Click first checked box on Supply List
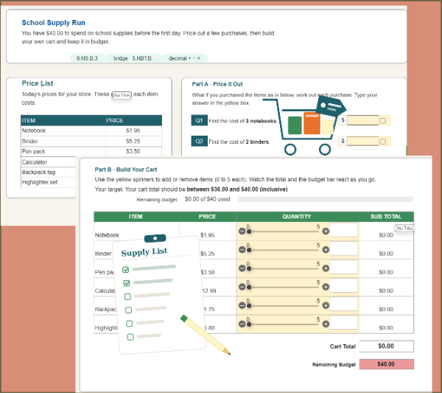Screen dimensions: 442x393 (x=126, y=269)
